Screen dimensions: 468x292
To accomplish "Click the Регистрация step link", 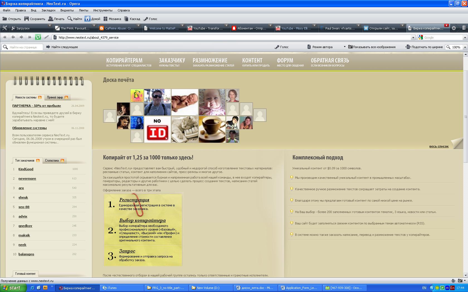I will (x=134, y=200).
